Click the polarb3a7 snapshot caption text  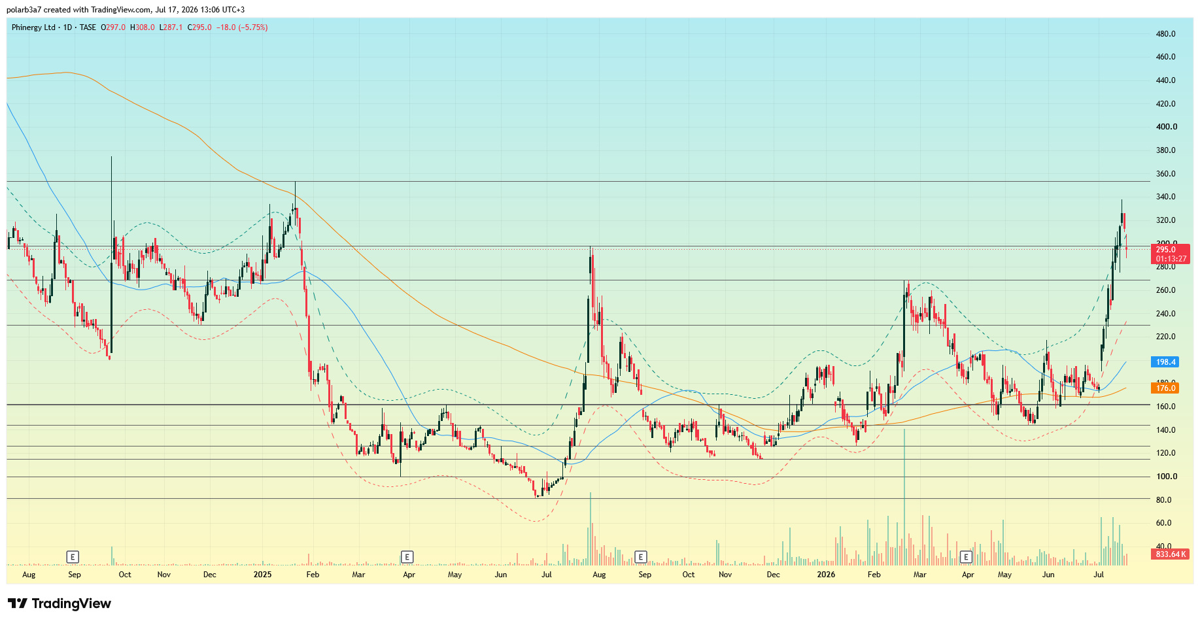pyautogui.click(x=126, y=10)
